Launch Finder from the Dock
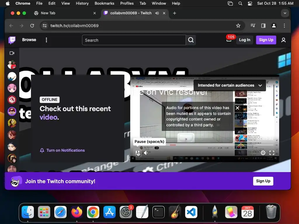Screen dimensions: 299x224 coord(28,212)
